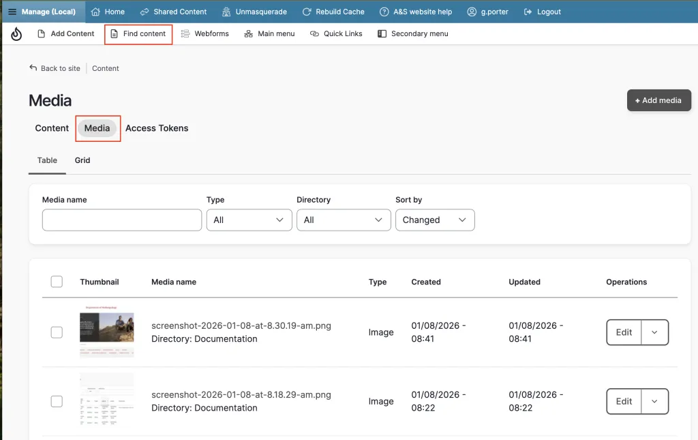Click the Logout toolbar item
Viewport: 698px width, 440px height.
543,12
